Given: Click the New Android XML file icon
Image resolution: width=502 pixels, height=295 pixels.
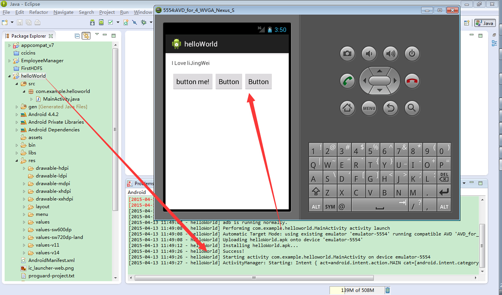Looking at the screenshot, I should point(126,23).
